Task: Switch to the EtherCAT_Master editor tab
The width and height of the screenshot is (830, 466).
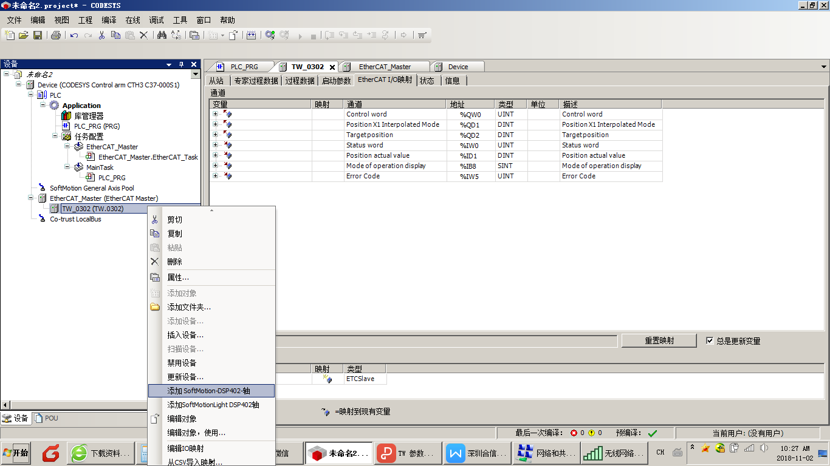Action: (385, 67)
